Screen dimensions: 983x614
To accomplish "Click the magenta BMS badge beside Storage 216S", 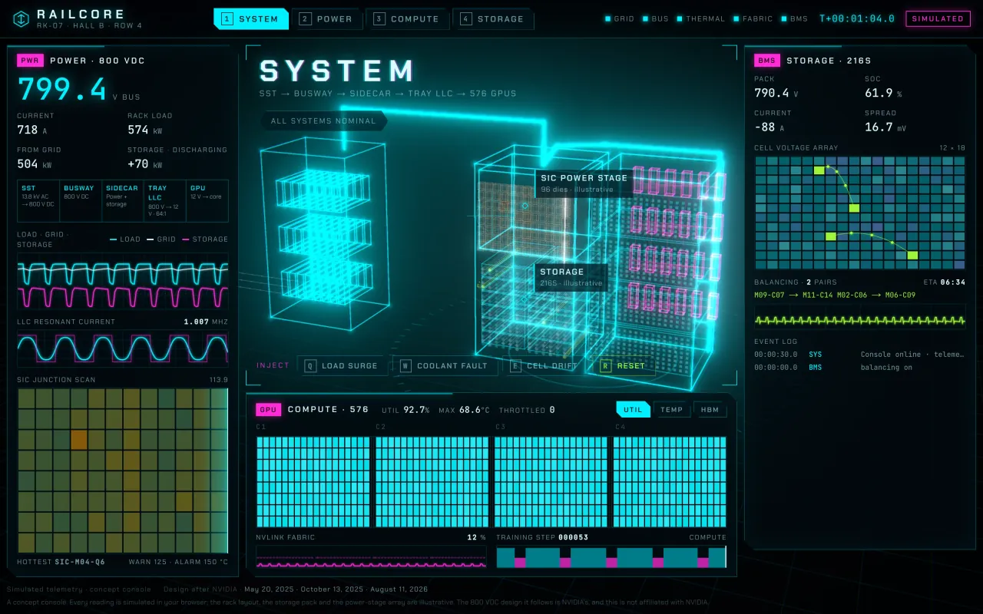I will point(767,61).
